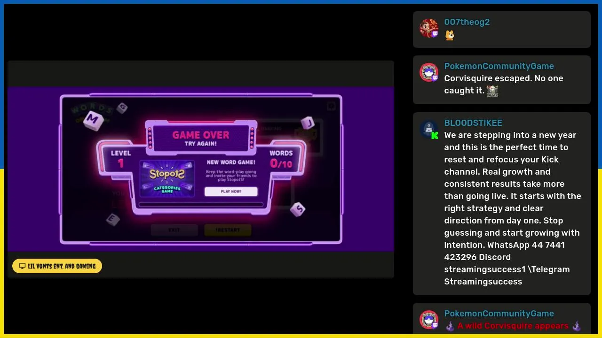Click 'invite your friends to play StopotS' text
The width and height of the screenshot is (602, 338).
click(x=231, y=177)
